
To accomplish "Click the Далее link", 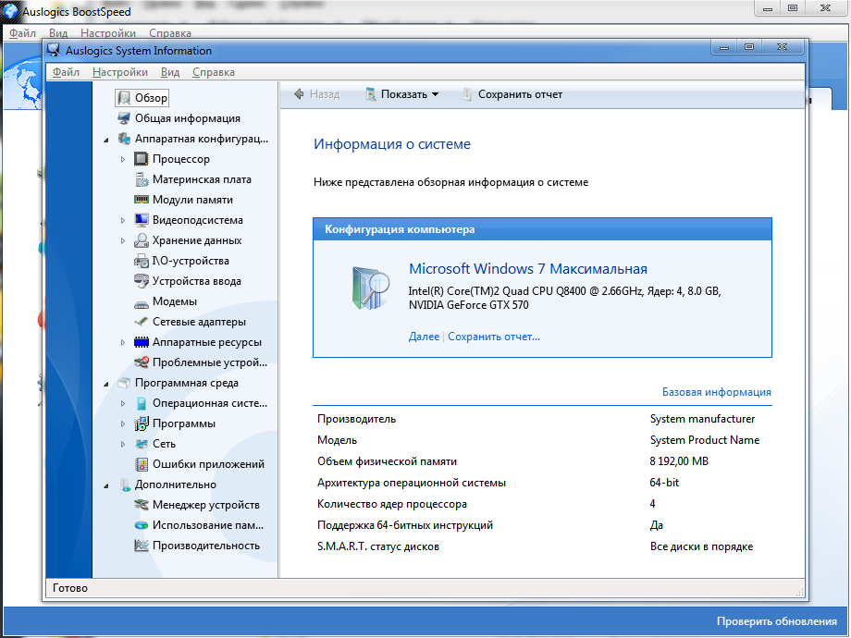I will 424,337.
